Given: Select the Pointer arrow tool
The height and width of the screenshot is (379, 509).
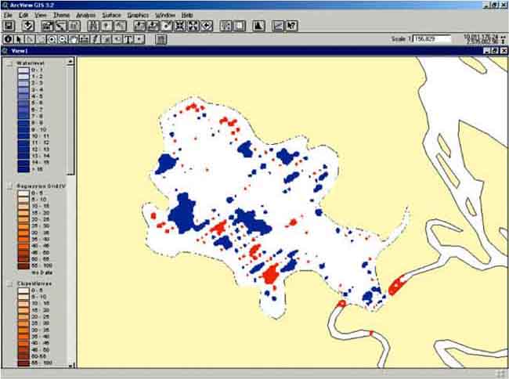Looking at the screenshot, I should (19, 38).
